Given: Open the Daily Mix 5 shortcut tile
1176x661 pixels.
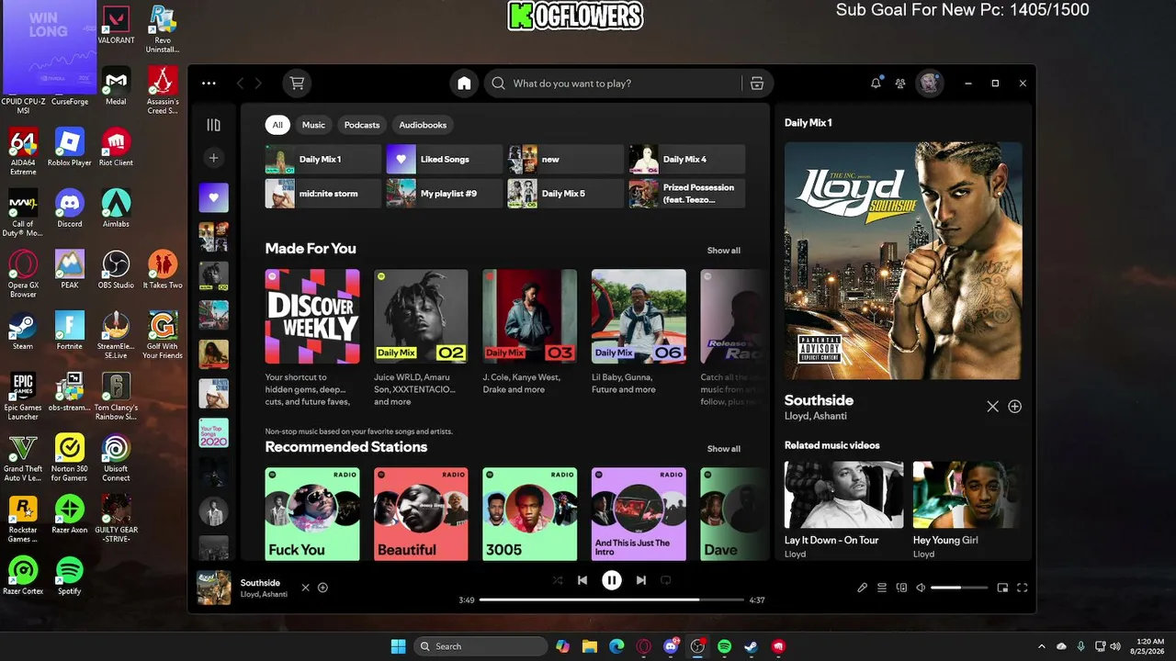Looking at the screenshot, I should point(565,194).
